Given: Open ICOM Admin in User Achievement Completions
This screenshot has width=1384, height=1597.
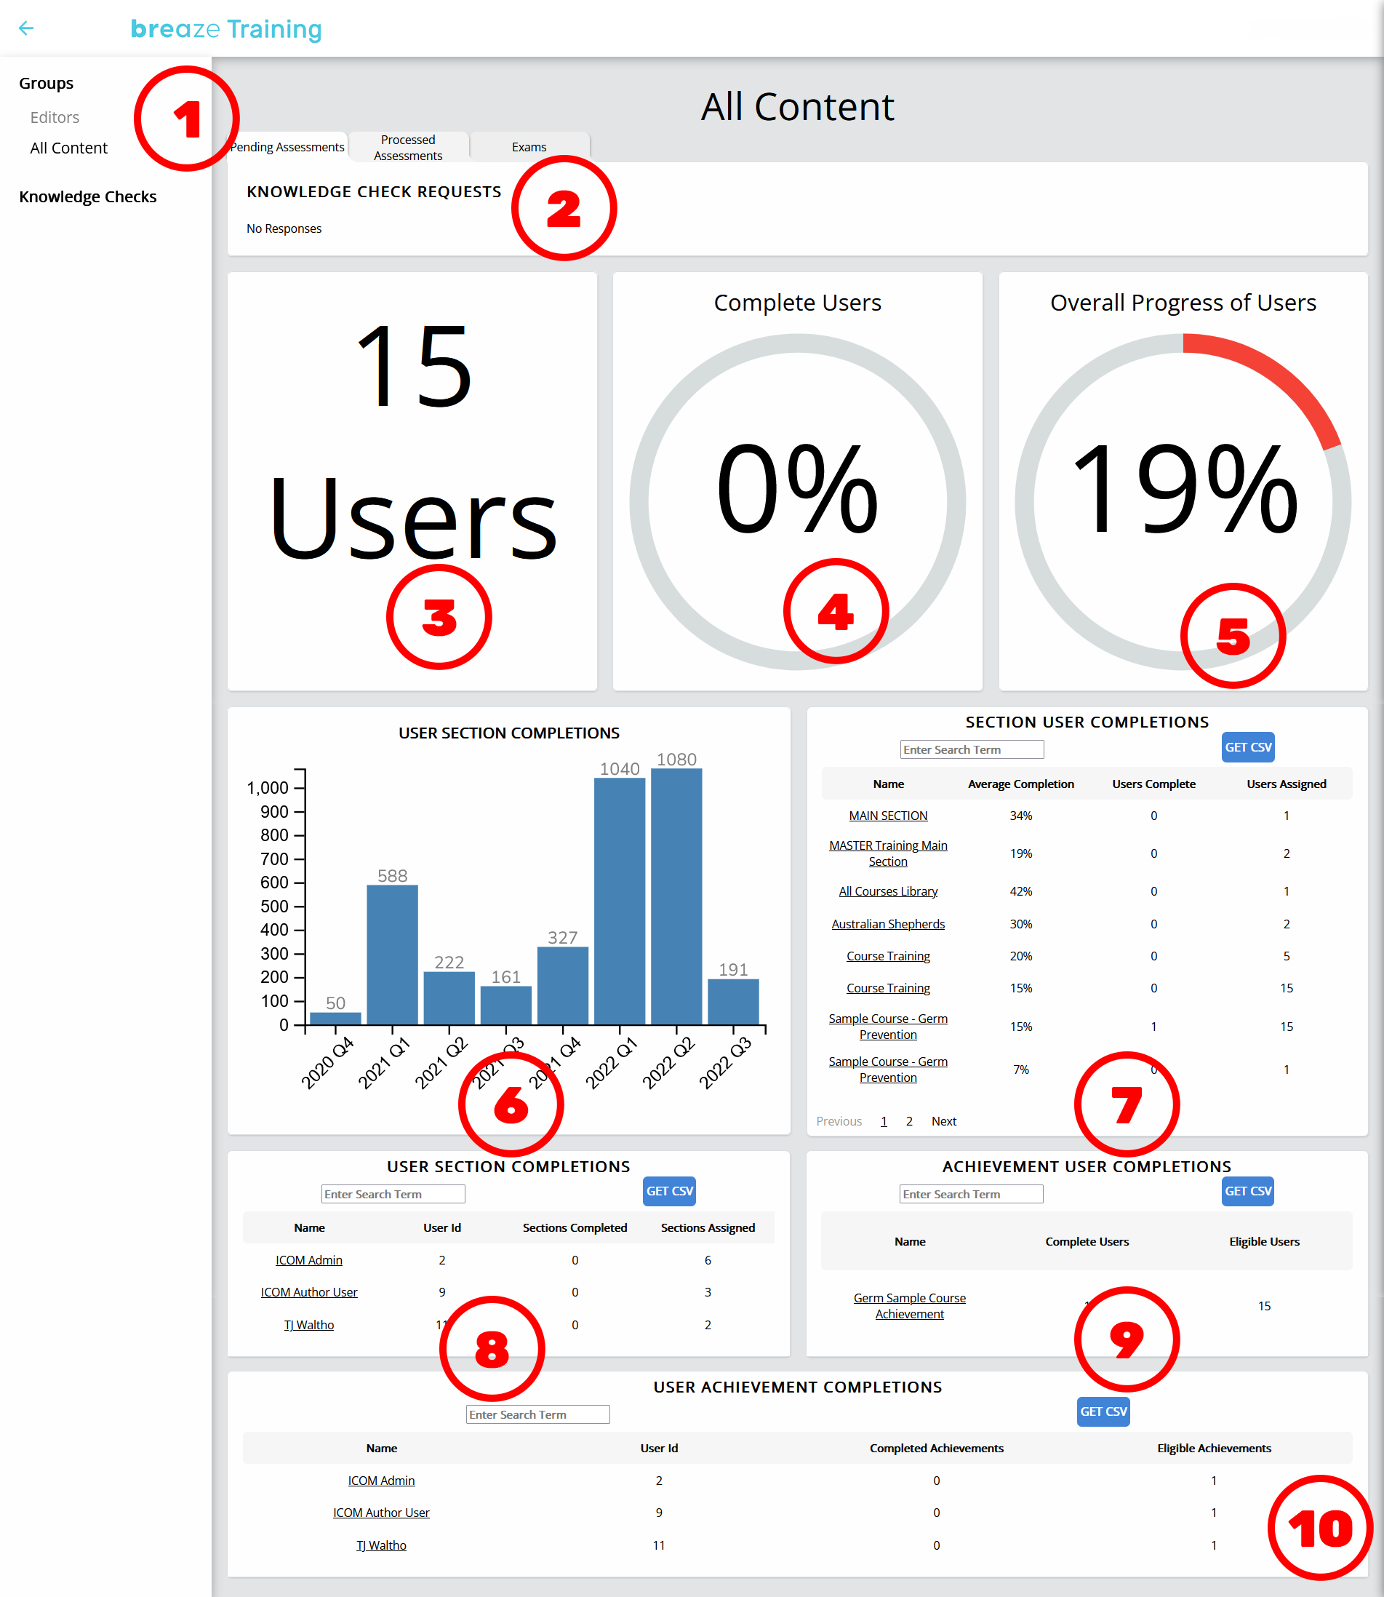Looking at the screenshot, I should click(x=382, y=1480).
